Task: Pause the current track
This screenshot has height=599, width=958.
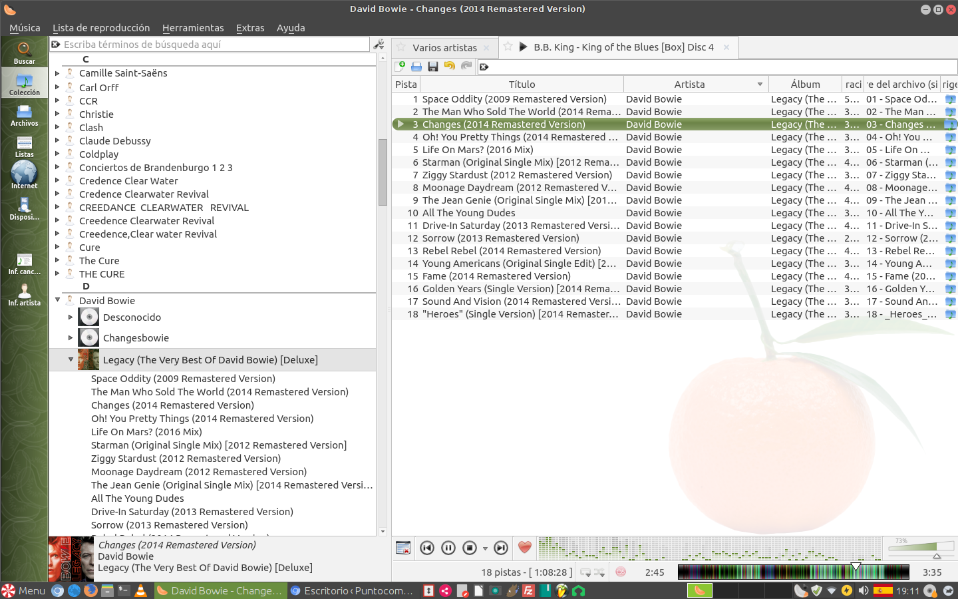Action: tap(448, 548)
